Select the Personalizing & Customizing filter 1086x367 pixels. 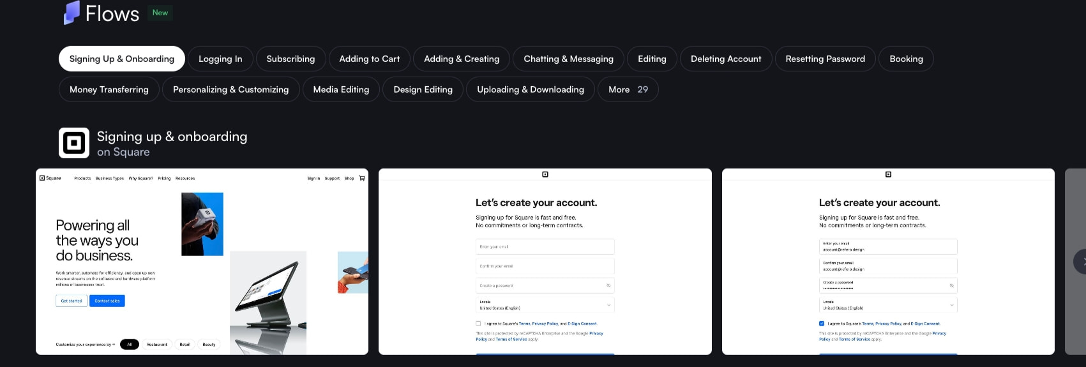(x=231, y=89)
